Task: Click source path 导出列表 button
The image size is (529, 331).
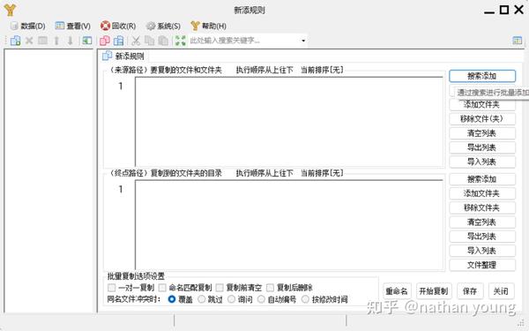Action: (482, 147)
